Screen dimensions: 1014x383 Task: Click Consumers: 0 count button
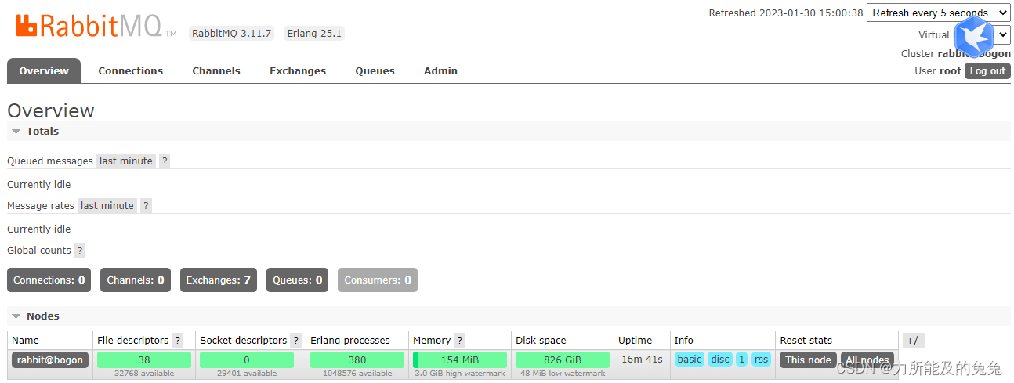[x=378, y=280]
